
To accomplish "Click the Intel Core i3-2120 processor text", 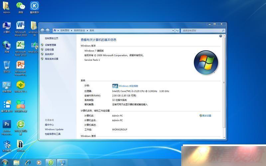I will pos(140,91).
